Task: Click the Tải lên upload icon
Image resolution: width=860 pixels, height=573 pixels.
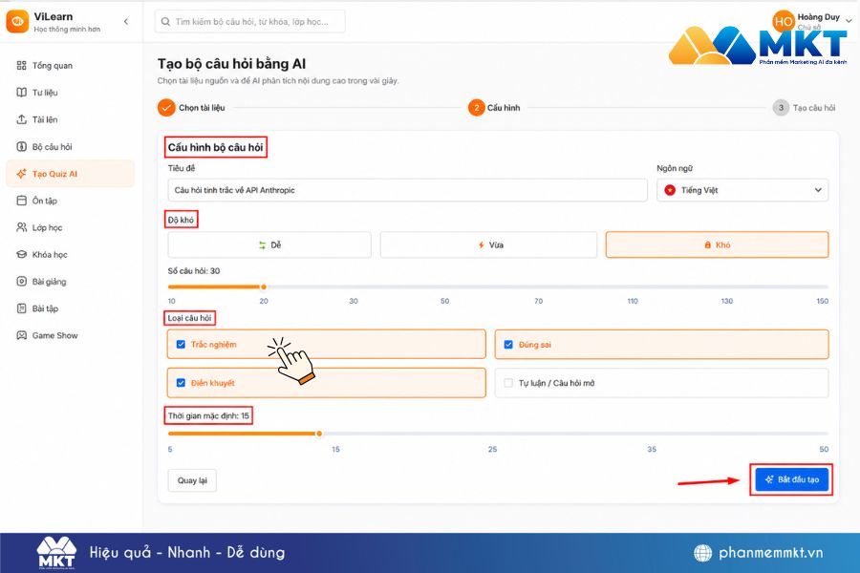Action: 21,119
